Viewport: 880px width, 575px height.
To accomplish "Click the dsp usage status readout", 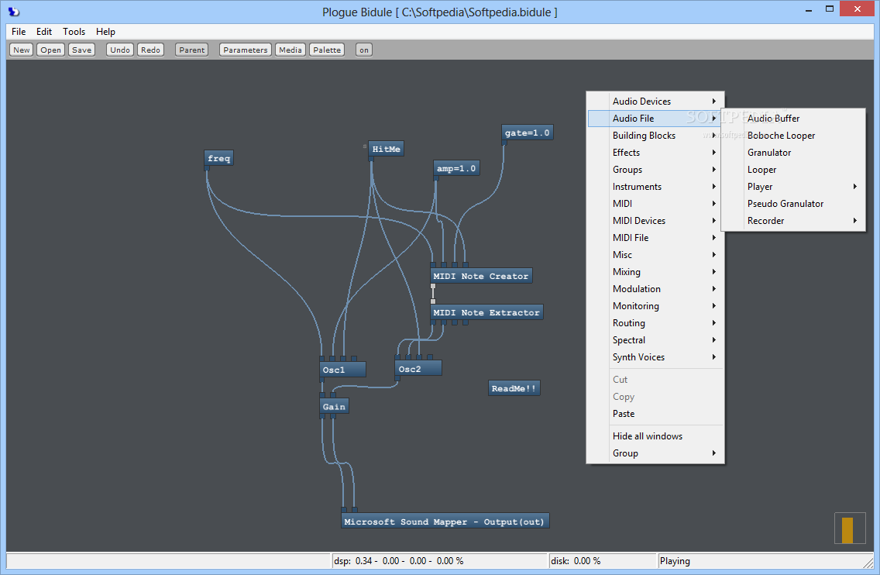I will click(x=439, y=561).
